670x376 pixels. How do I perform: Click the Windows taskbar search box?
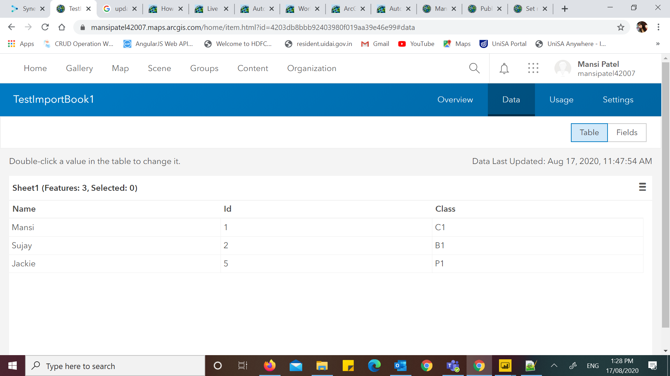[115, 366]
